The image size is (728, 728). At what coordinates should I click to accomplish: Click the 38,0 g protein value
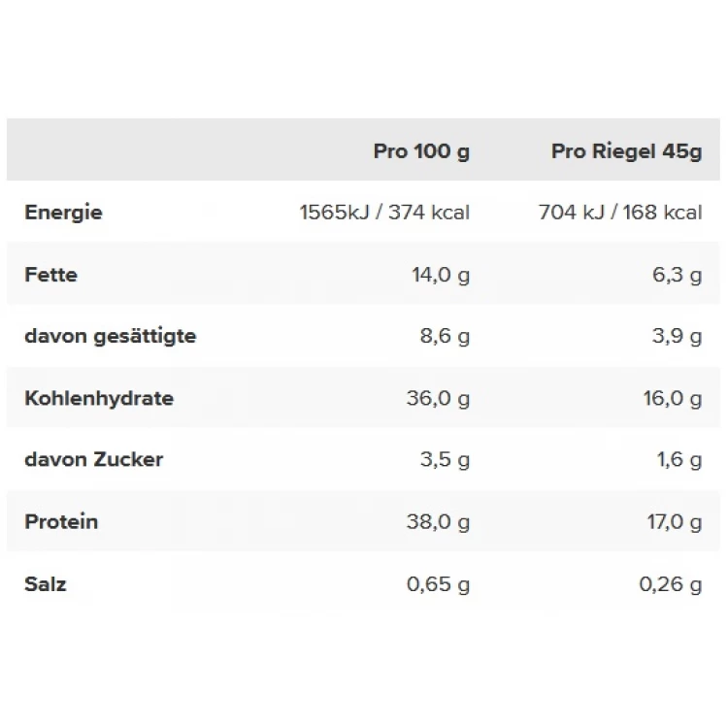pyautogui.click(x=439, y=522)
